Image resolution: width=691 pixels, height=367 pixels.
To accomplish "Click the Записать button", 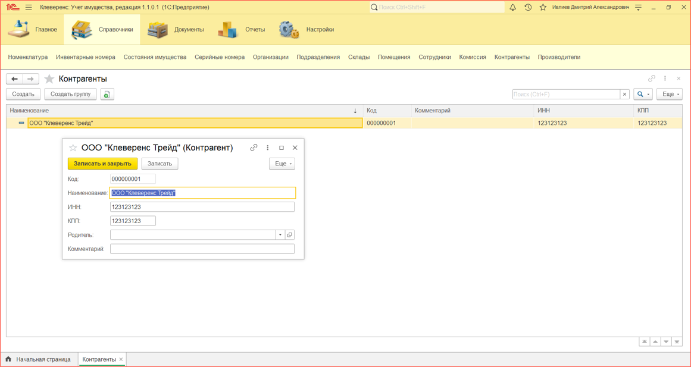I will click(x=160, y=164).
